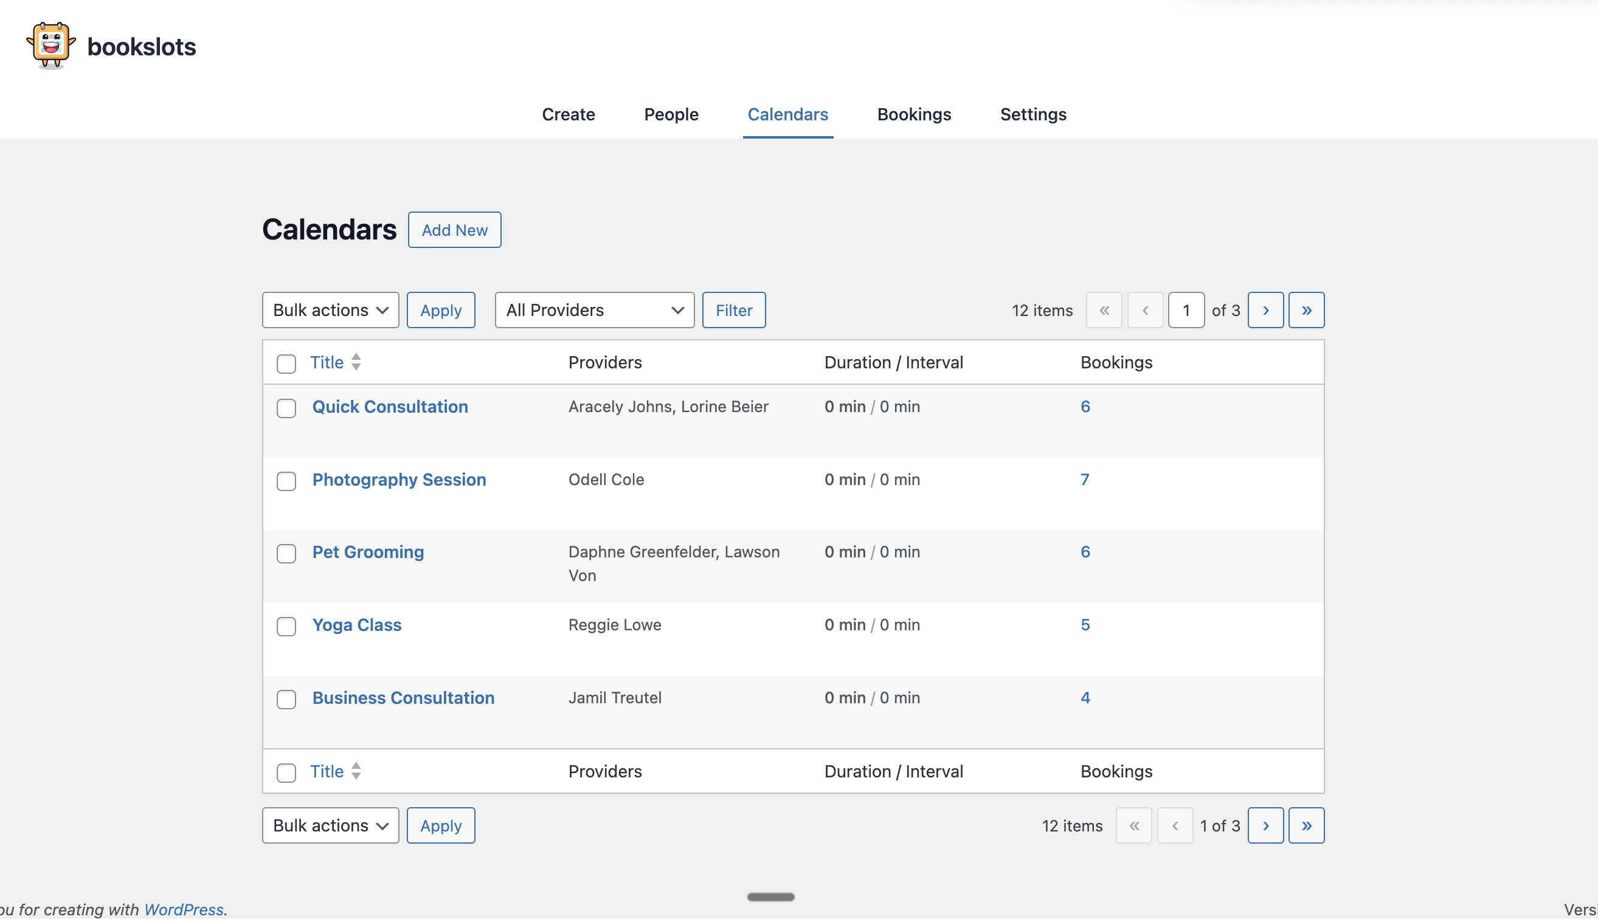Expand the All Providers dropdown

(594, 310)
